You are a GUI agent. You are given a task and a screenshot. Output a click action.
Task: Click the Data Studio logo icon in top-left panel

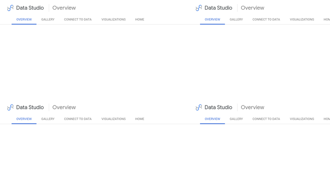[x=10, y=8]
